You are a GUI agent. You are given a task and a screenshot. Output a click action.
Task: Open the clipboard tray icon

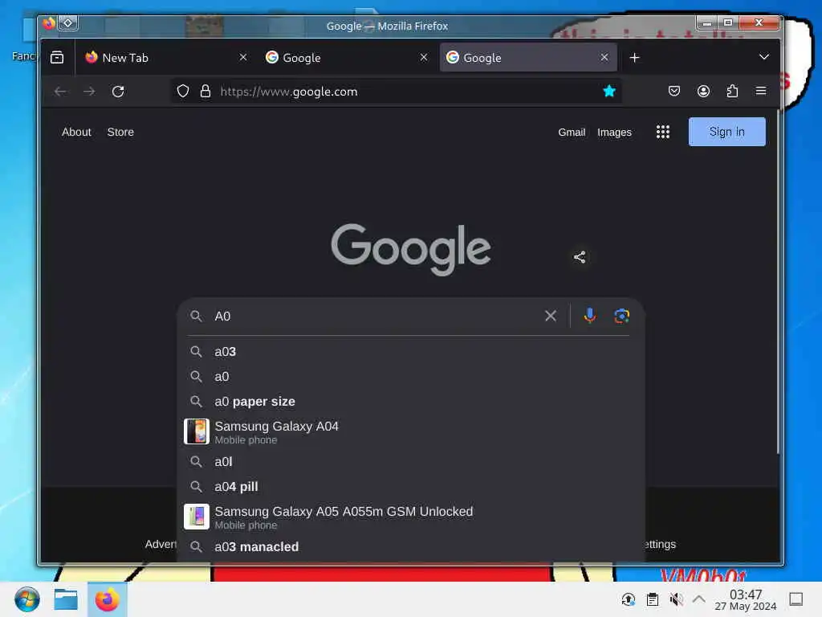click(652, 599)
